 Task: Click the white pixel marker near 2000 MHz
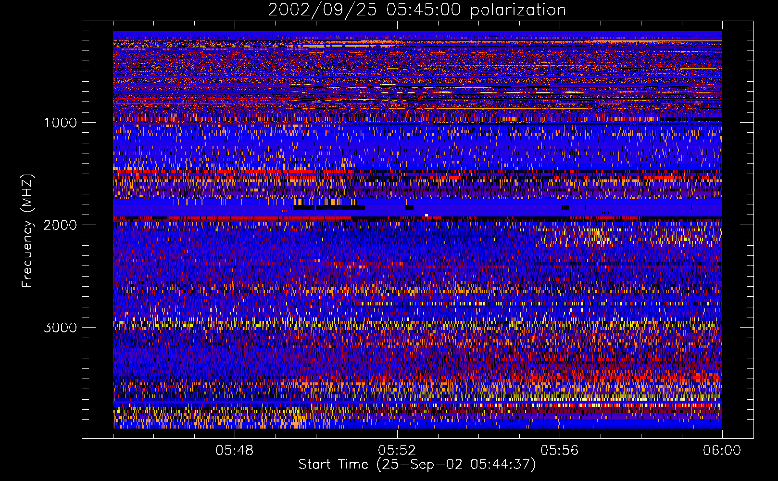(427, 215)
